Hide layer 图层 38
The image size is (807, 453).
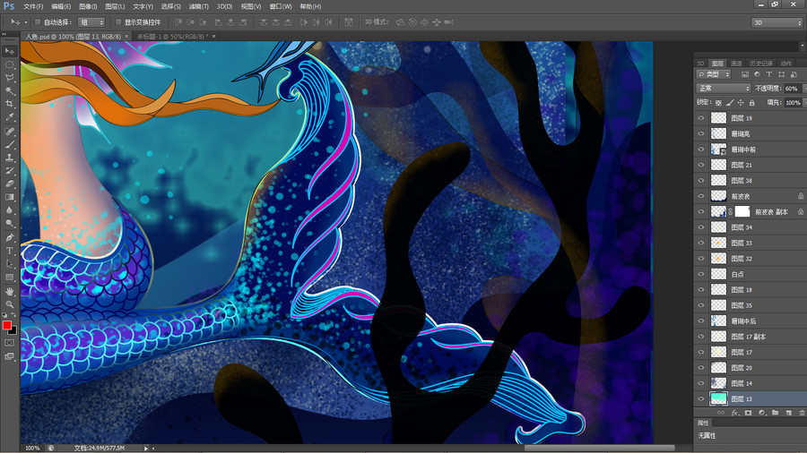[x=701, y=180]
